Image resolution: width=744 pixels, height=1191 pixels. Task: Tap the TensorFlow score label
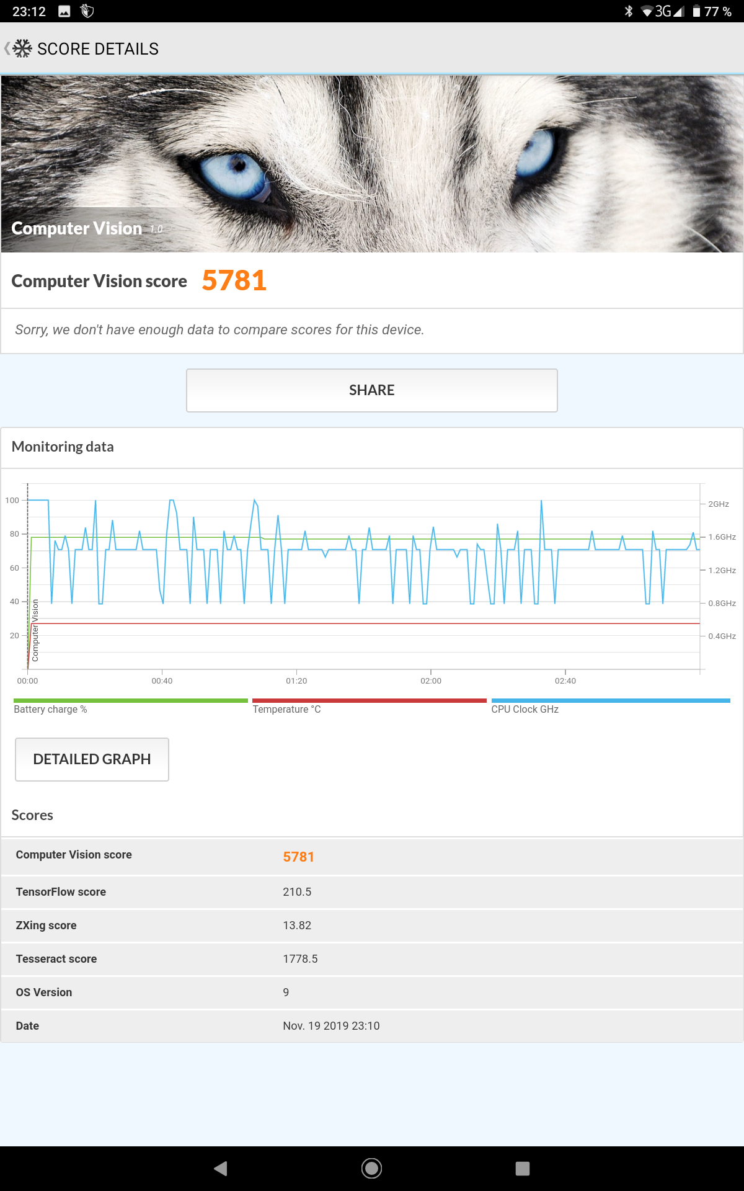point(61,892)
